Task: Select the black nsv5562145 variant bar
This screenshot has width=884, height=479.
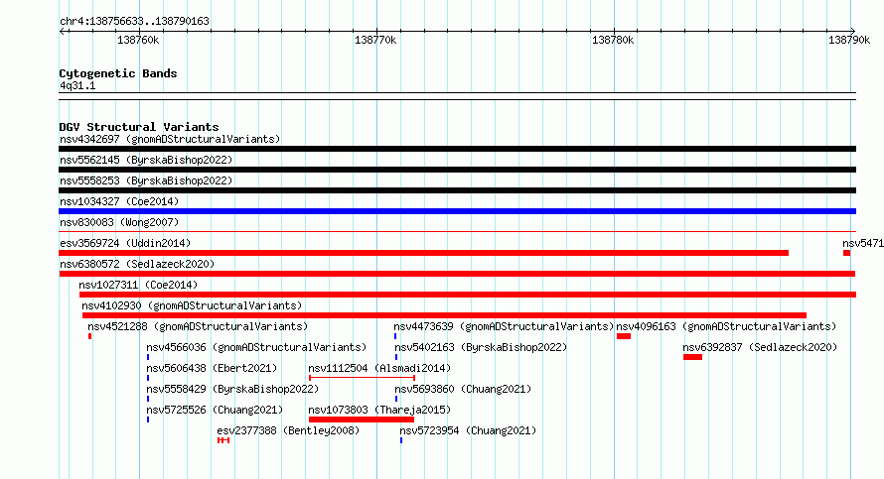Action: (457, 170)
